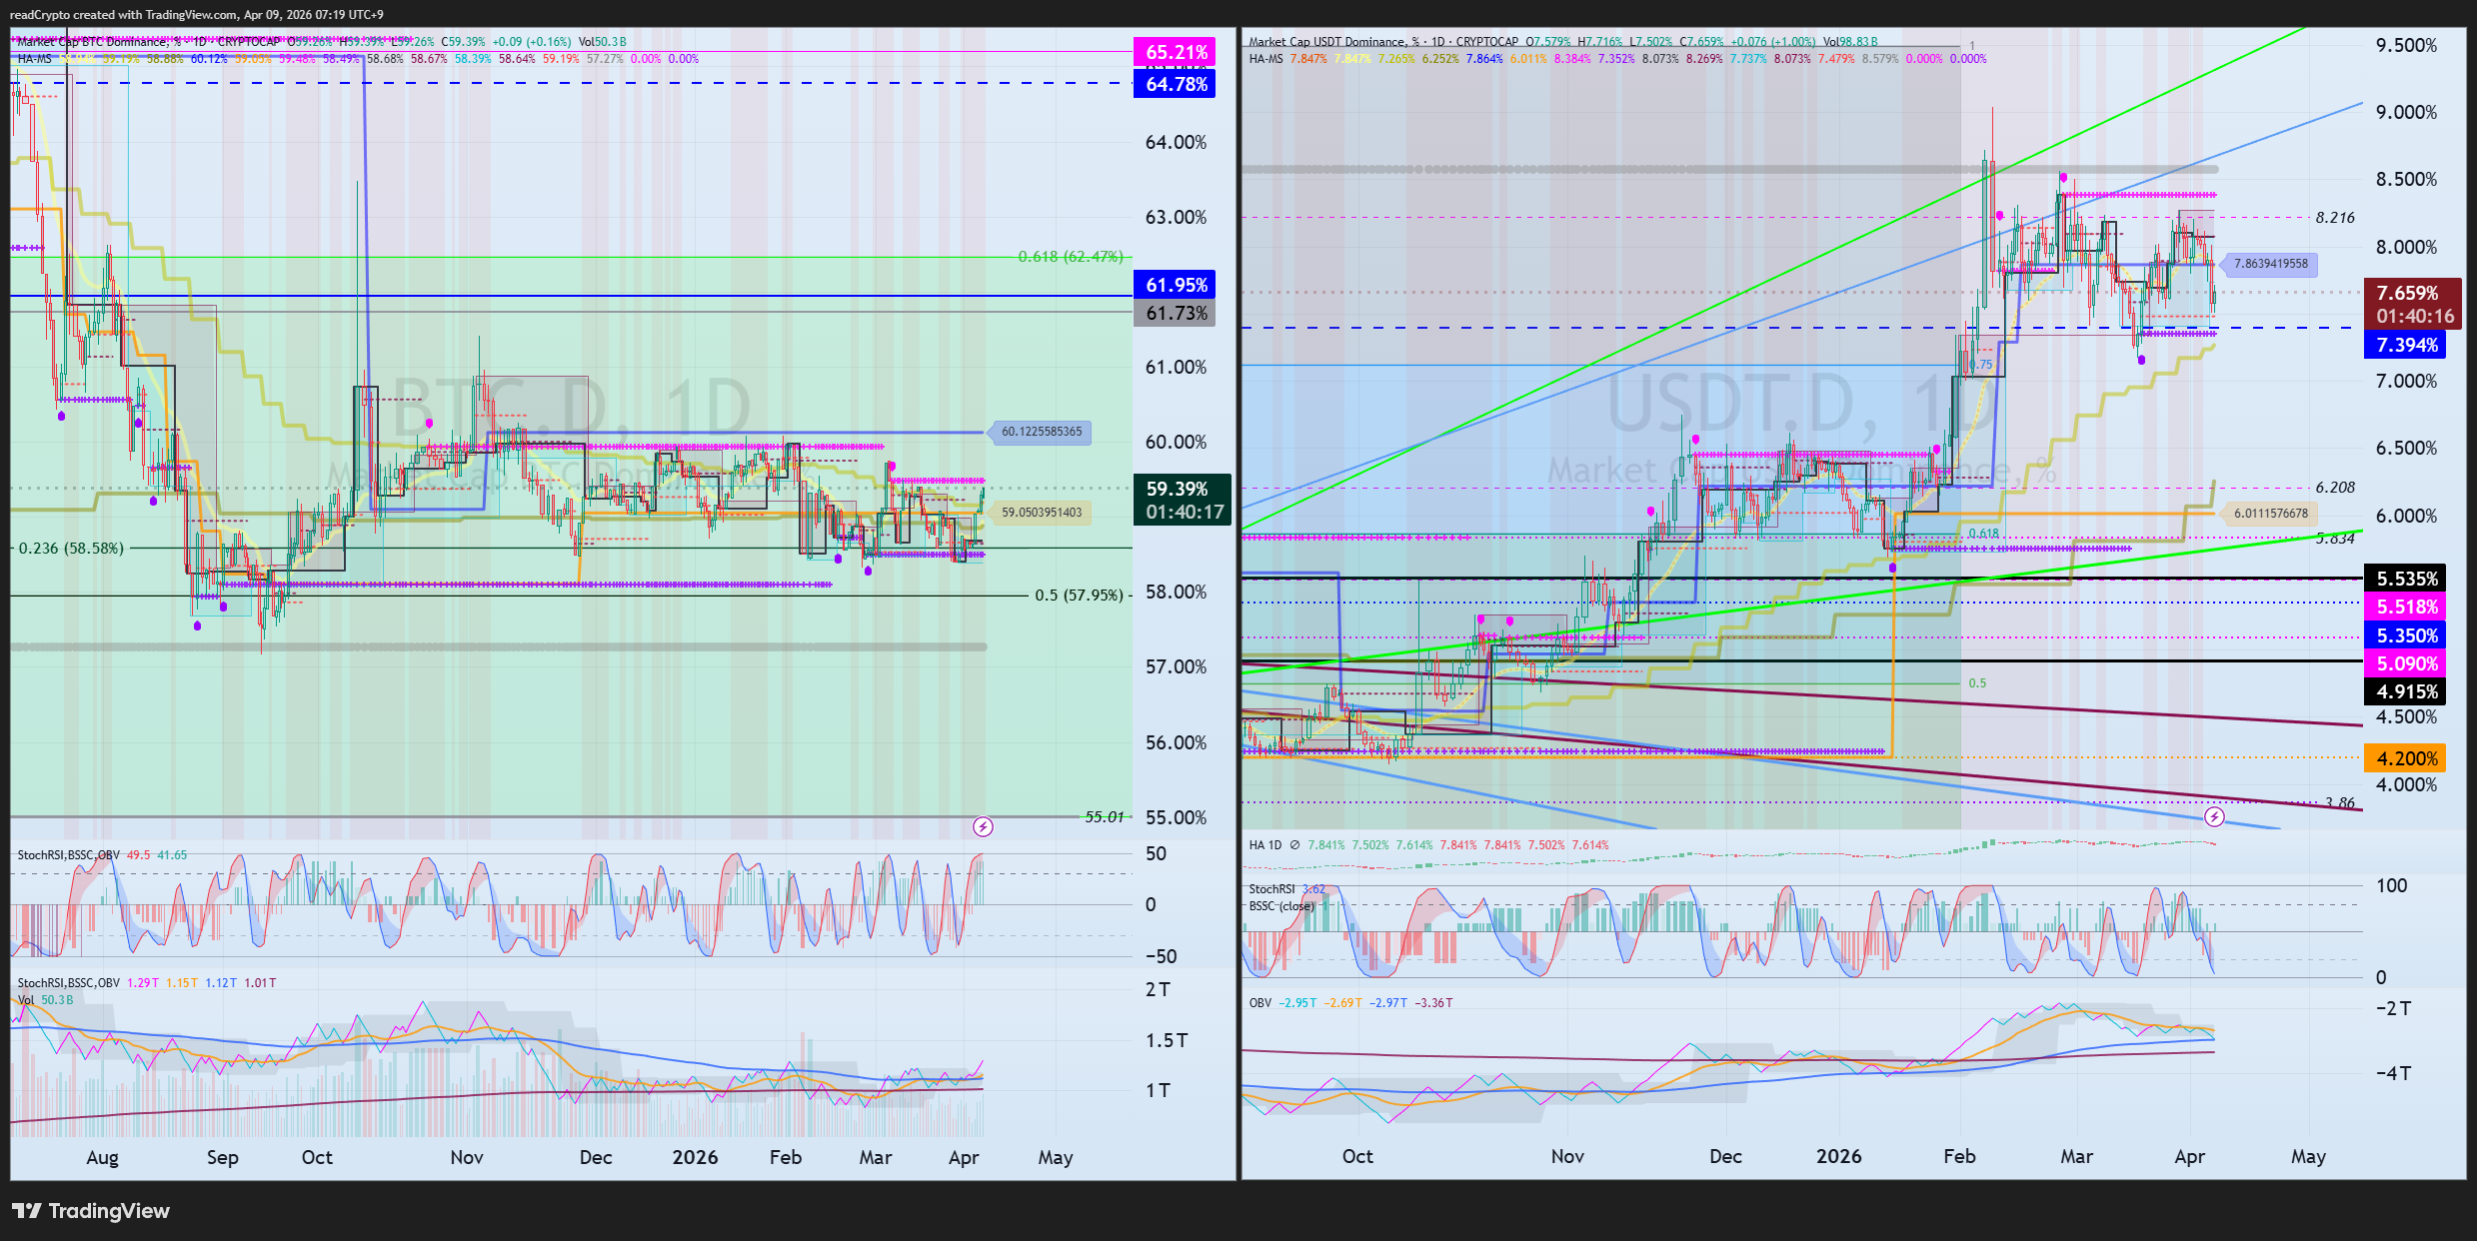Click StochRSI,BSSC,OBV legend showing 49.5 41.65
Viewport: 2477px width, 1241px height.
[102, 855]
